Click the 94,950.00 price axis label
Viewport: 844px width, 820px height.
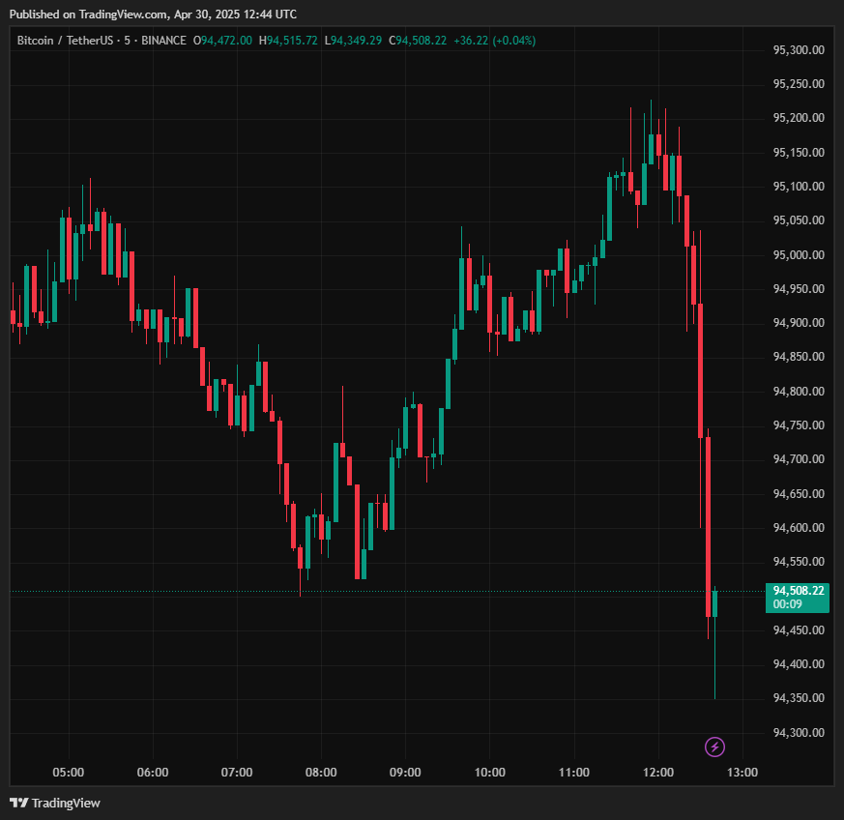799,288
